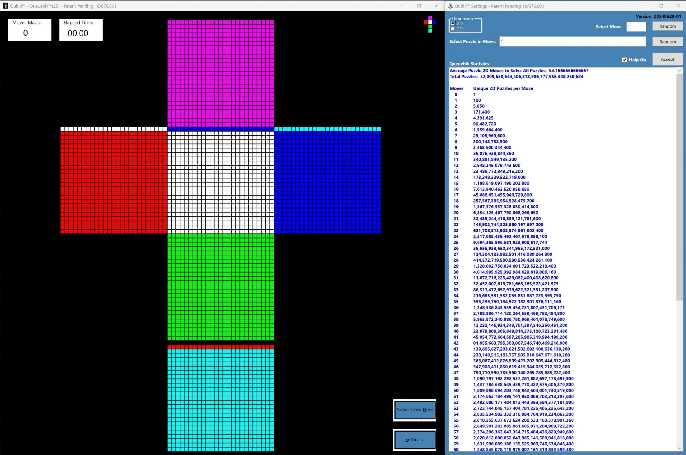Click the Select Move input field

(636, 26)
